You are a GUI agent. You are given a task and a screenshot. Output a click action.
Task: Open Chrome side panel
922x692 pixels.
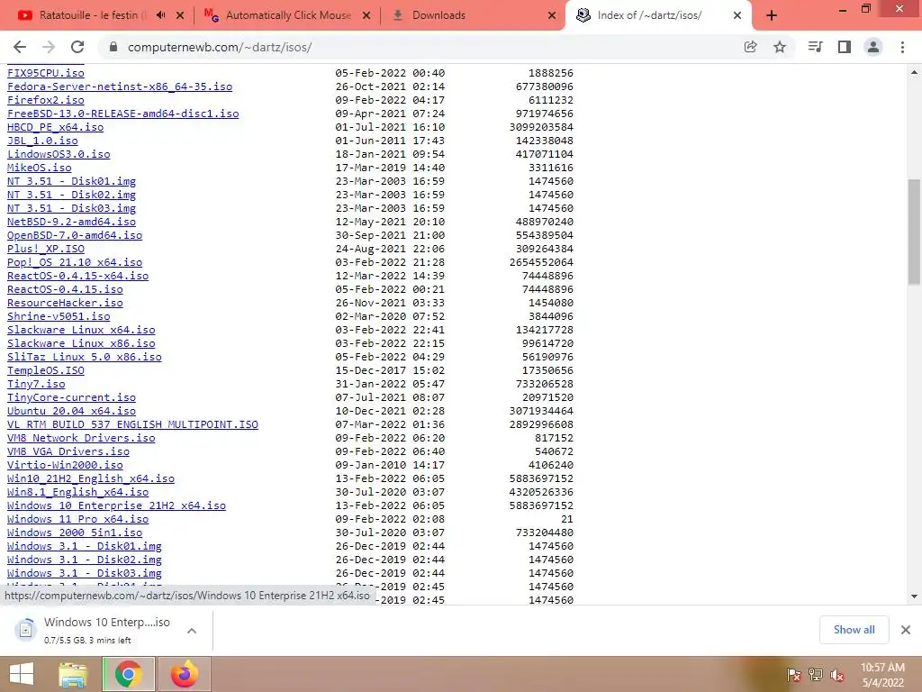[x=845, y=47]
